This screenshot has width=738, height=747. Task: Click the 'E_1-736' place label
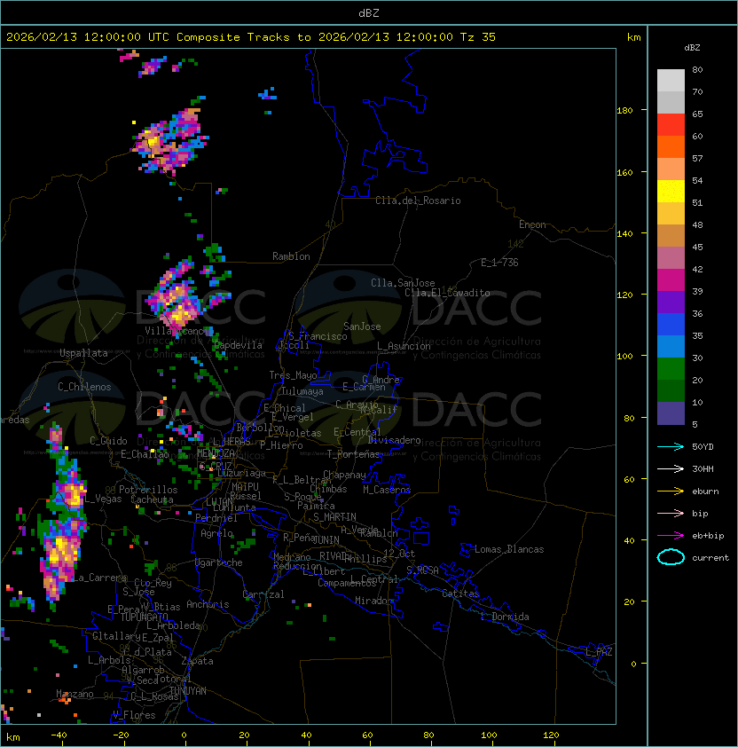tap(499, 263)
